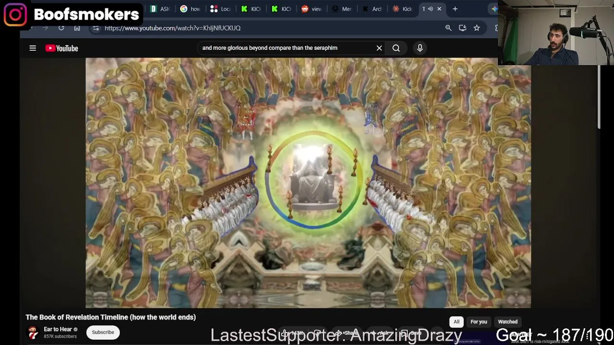The height and width of the screenshot is (345, 614).
Task: Click the video title text
Action: click(x=111, y=317)
